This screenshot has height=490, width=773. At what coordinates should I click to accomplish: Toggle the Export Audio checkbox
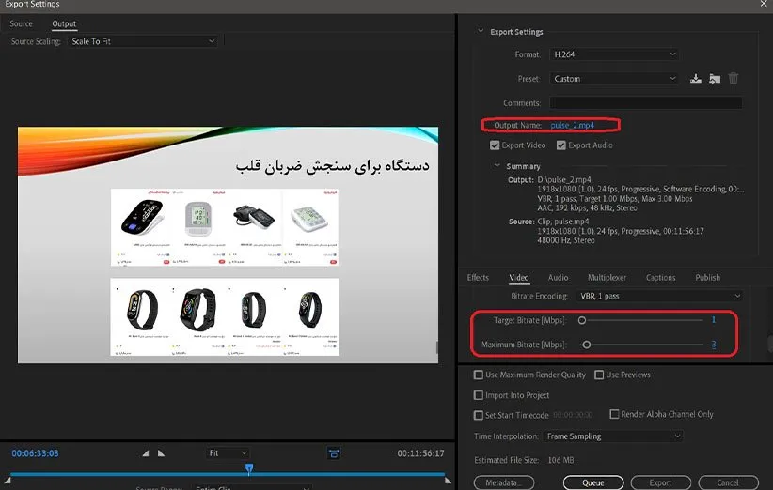click(560, 145)
